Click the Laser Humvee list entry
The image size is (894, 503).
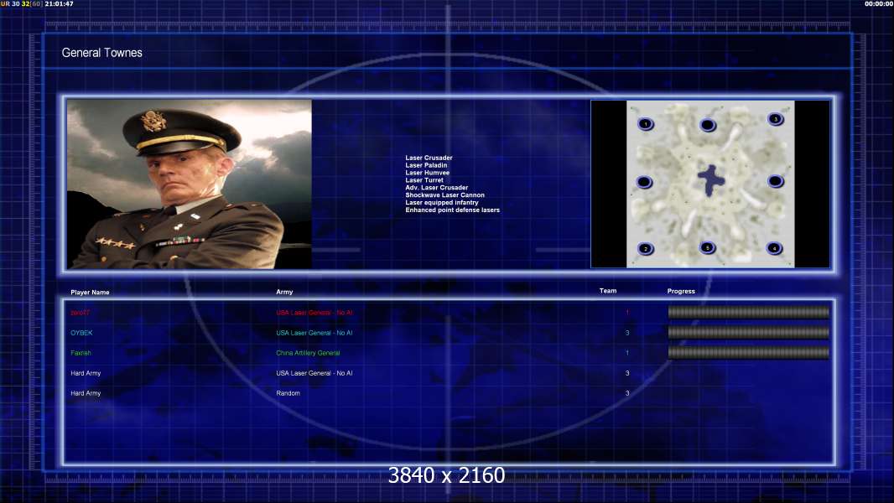(428, 173)
